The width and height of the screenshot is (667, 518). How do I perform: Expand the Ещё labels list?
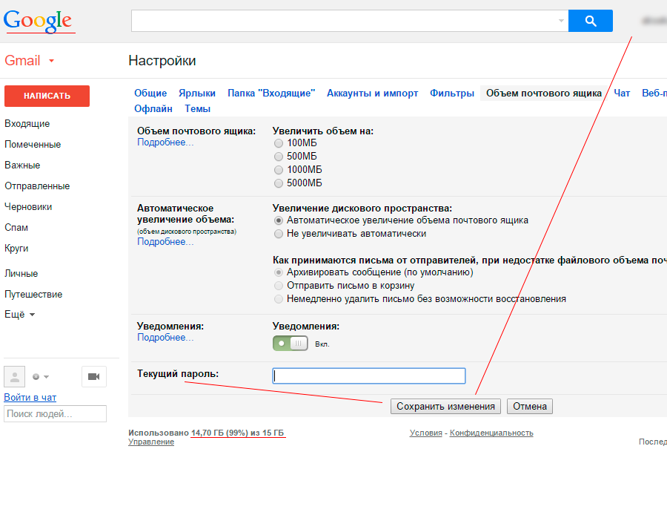[x=19, y=315]
